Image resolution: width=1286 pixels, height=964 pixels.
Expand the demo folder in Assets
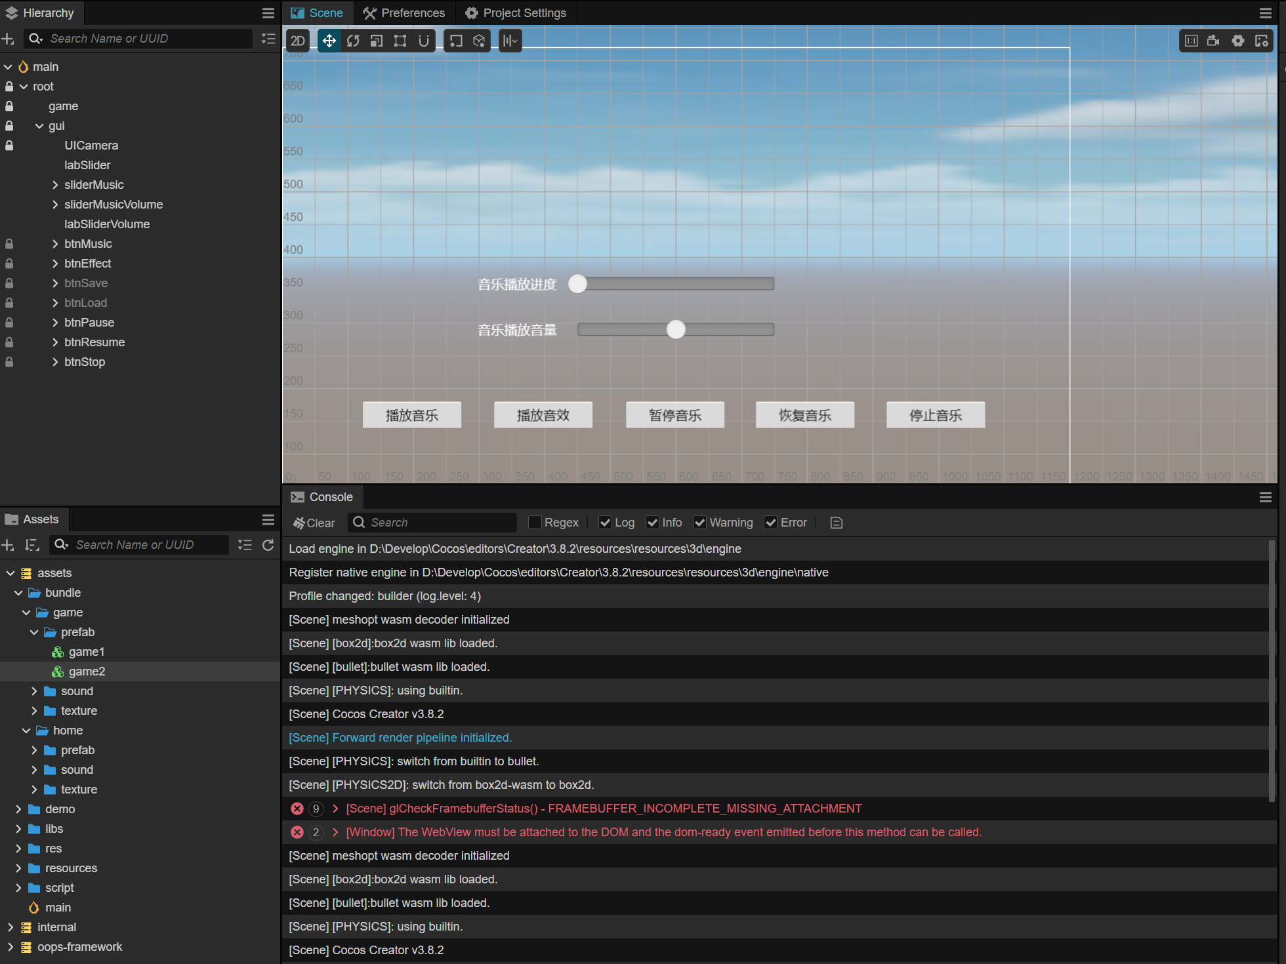pyautogui.click(x=18, y=809)
